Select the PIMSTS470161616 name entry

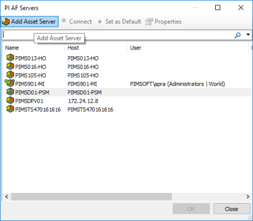[38, 110]
